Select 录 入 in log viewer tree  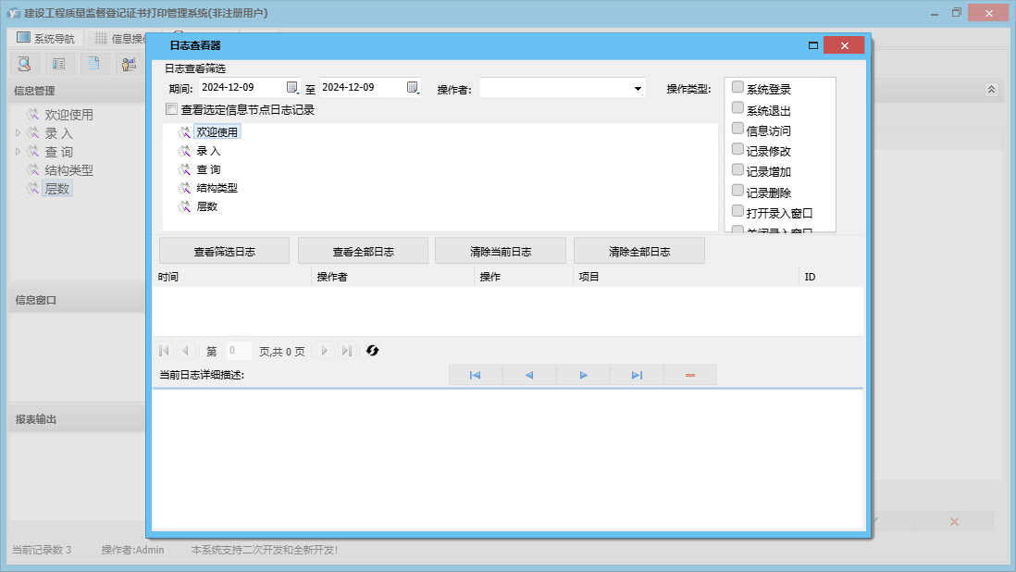[208, 151]
